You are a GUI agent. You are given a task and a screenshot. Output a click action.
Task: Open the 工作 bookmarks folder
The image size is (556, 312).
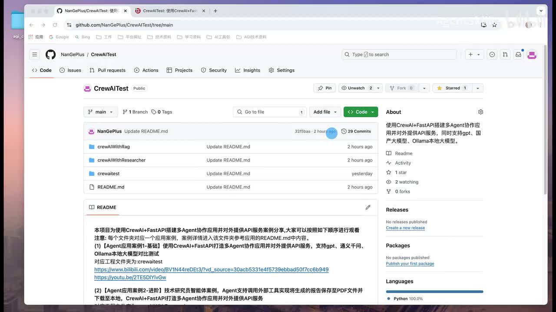[x=104, y=37]
